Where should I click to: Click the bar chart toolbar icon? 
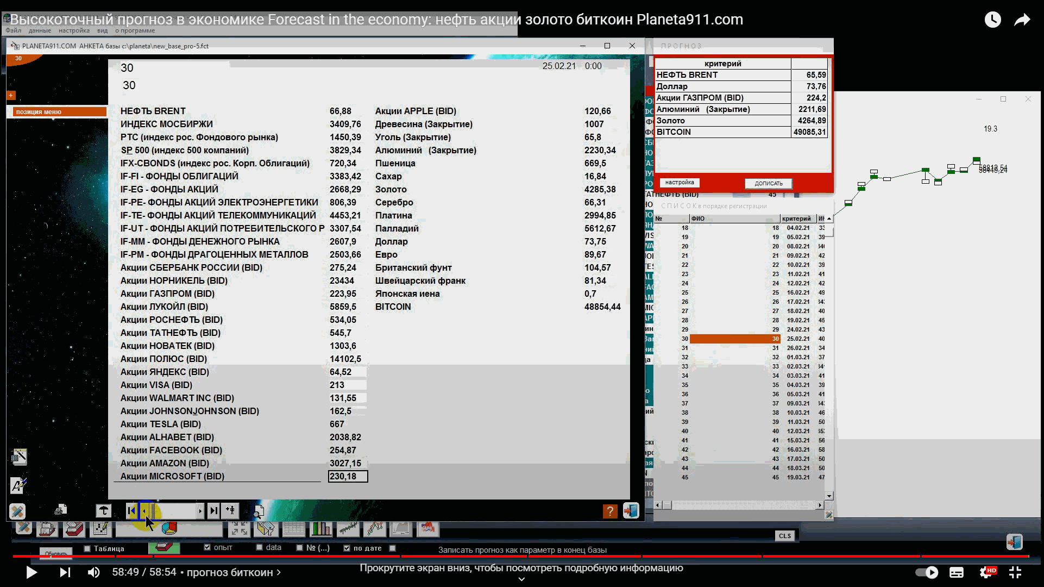(x=320, y=528)
